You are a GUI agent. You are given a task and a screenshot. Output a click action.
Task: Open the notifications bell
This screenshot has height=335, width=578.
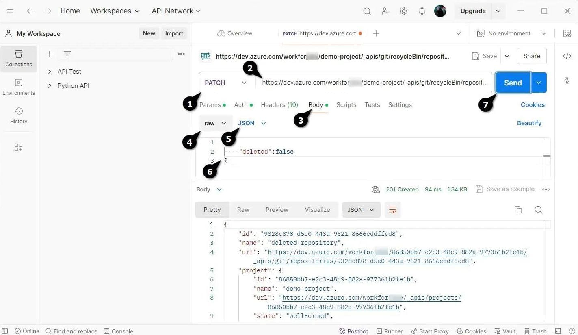tap(422, 11)
